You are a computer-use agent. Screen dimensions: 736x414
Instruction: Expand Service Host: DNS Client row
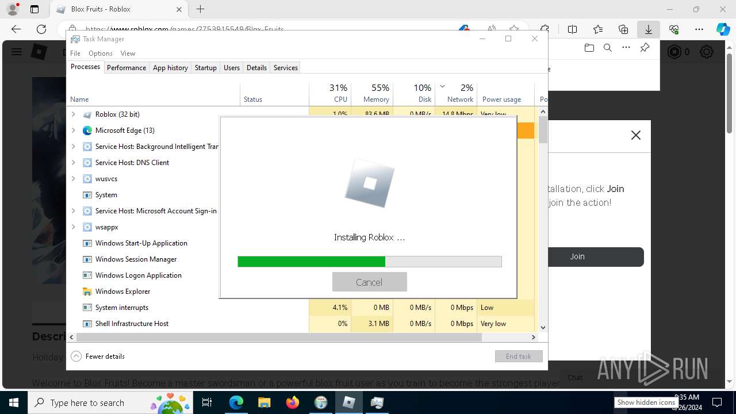click(73, 163)
